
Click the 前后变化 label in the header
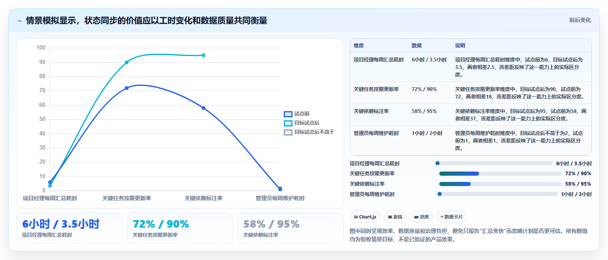point(580,20)
